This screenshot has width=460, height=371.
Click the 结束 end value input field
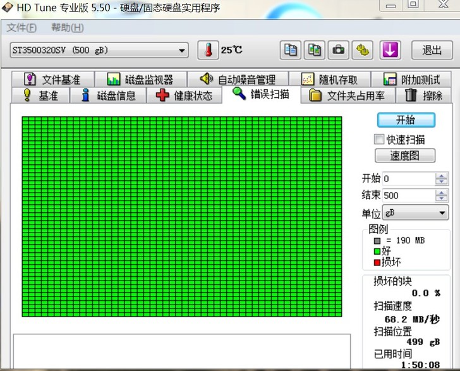pos(408,196)
